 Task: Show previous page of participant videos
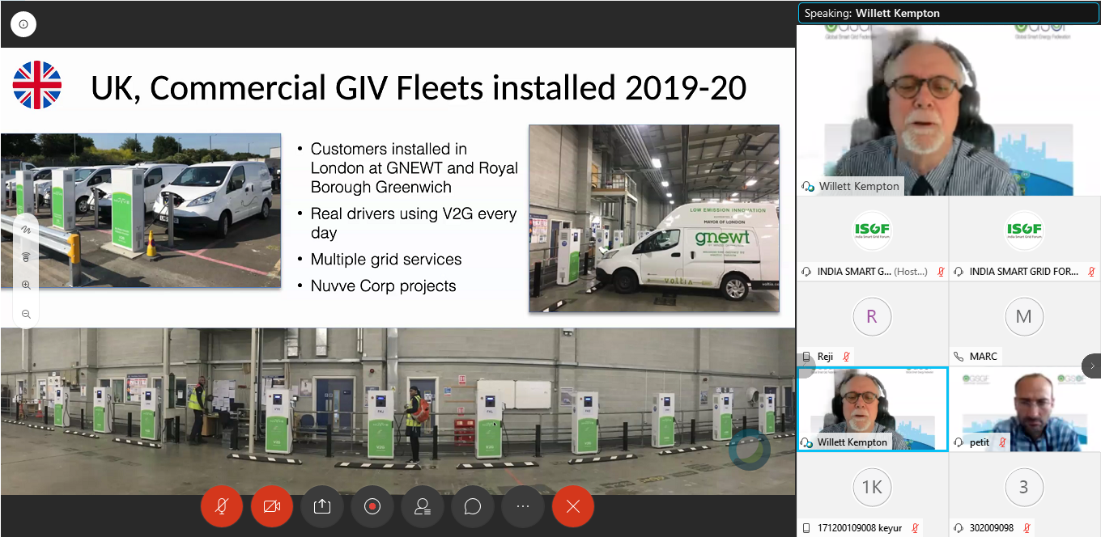tap(806, 366)
